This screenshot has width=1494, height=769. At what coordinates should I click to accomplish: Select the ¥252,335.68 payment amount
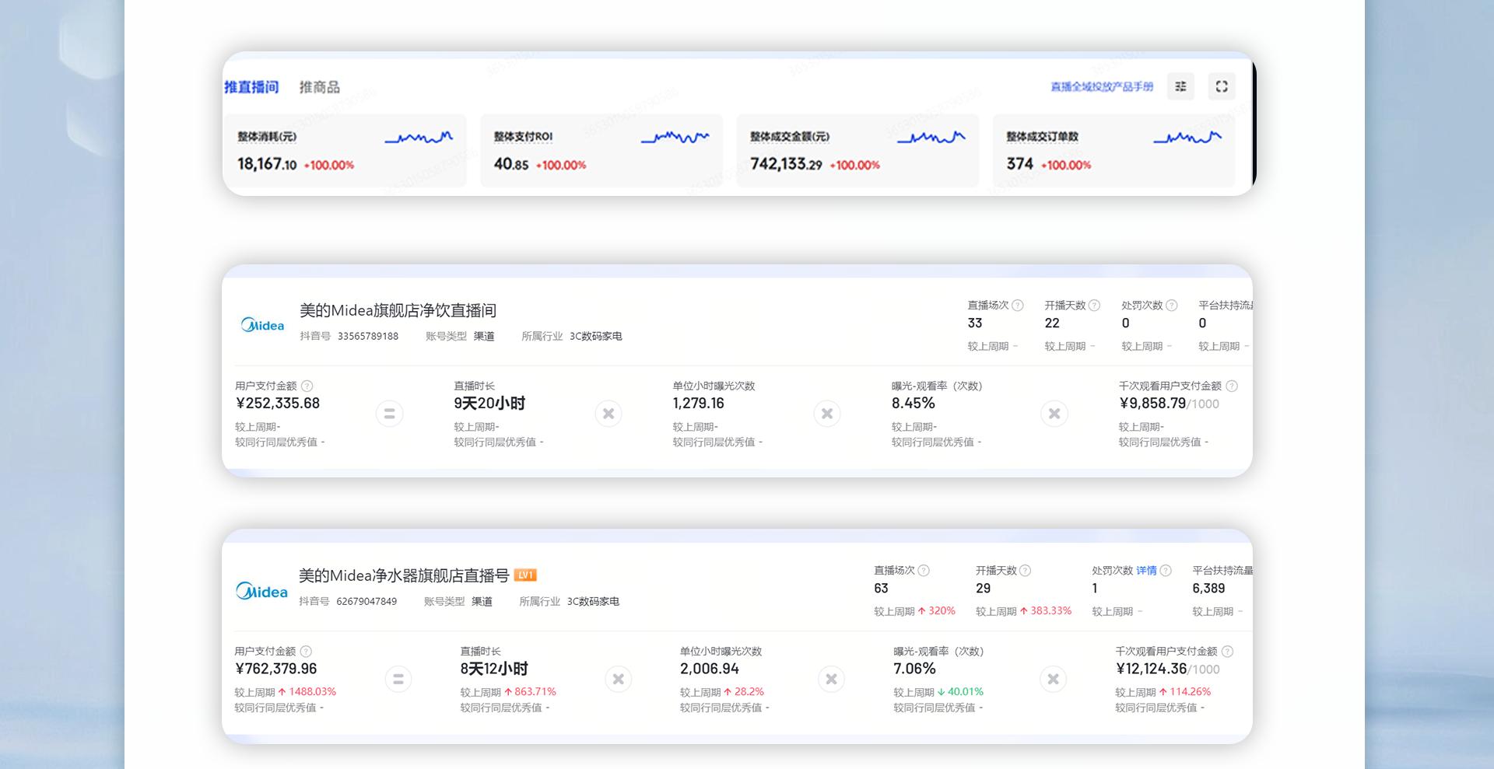pyautogui.click(x=278, y=404)
